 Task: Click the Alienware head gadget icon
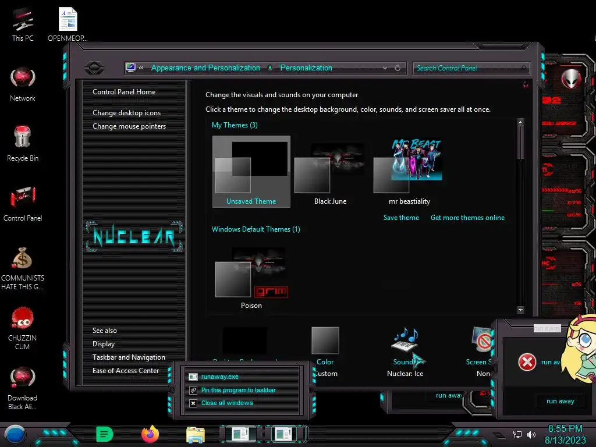[x=571, y=79]
